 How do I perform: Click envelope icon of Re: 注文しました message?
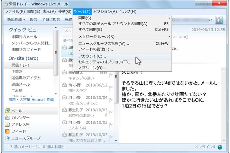pyautogui.click(x=64, y=97)
